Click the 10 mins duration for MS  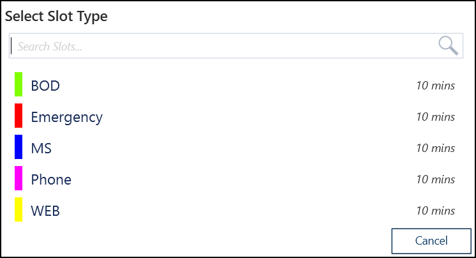click(435, 148)
